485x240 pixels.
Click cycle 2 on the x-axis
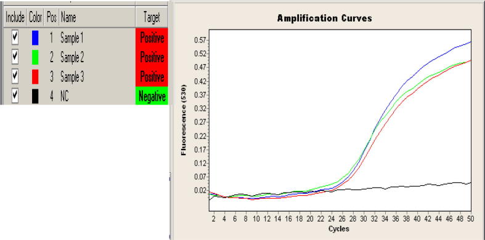coord(214,218)
